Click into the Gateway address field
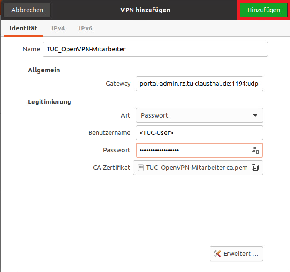This screenshot has height=272, width=290. (199, 84)
